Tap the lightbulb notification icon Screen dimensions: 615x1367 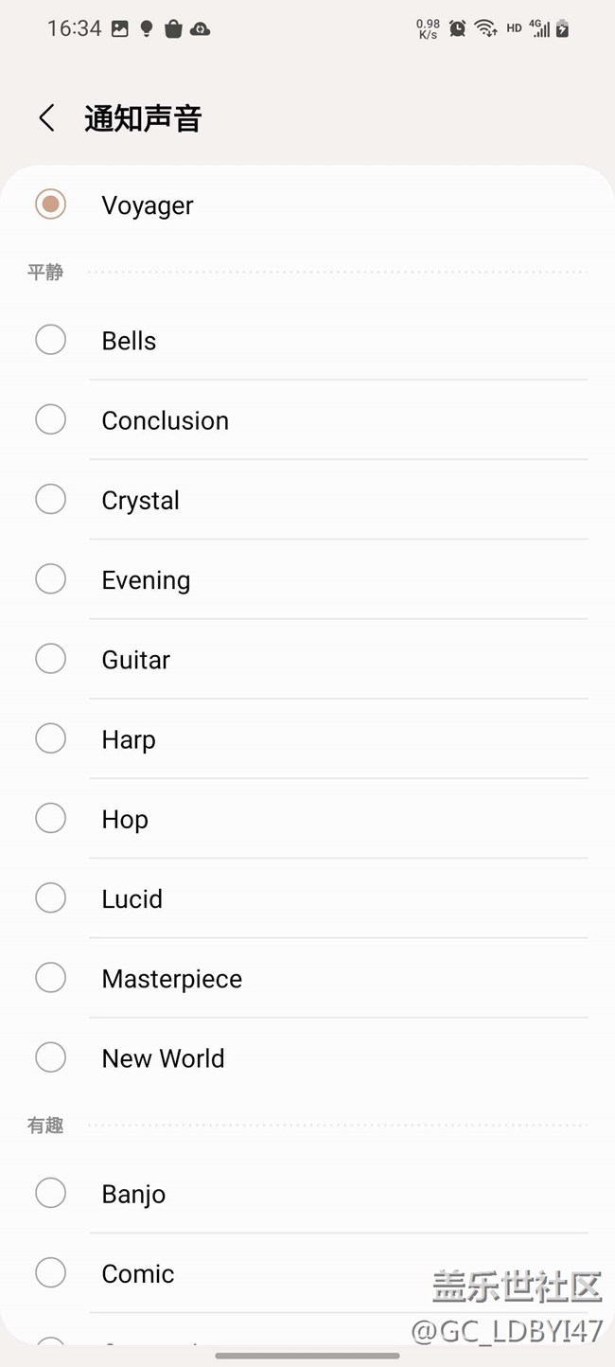147,28
